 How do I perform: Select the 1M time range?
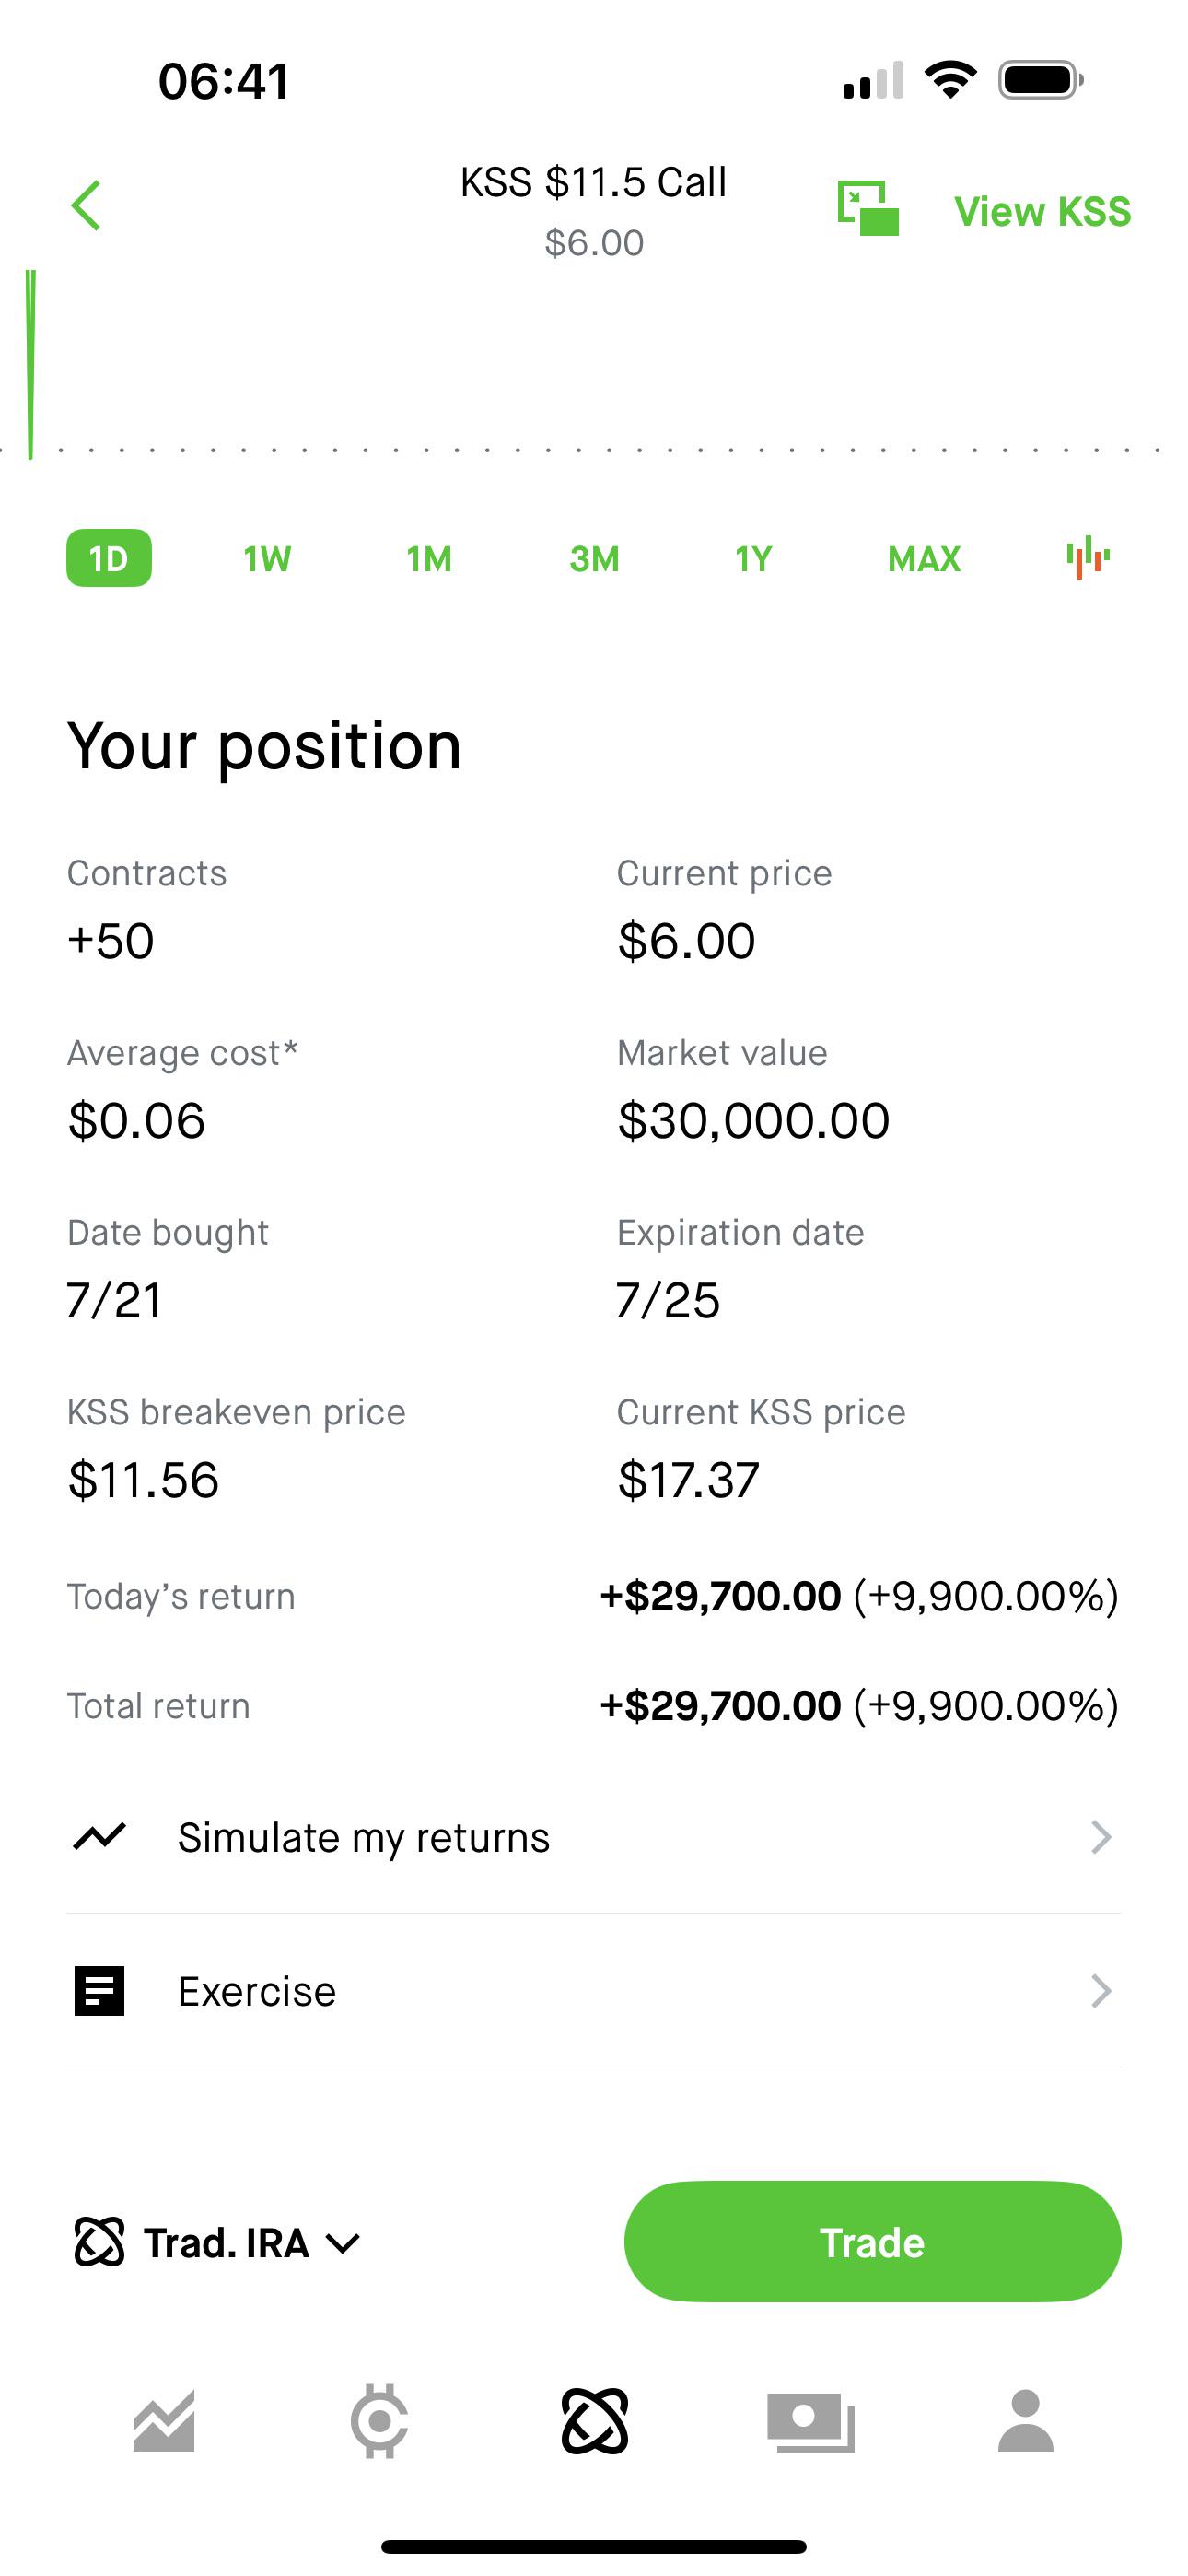coord(429,558)
